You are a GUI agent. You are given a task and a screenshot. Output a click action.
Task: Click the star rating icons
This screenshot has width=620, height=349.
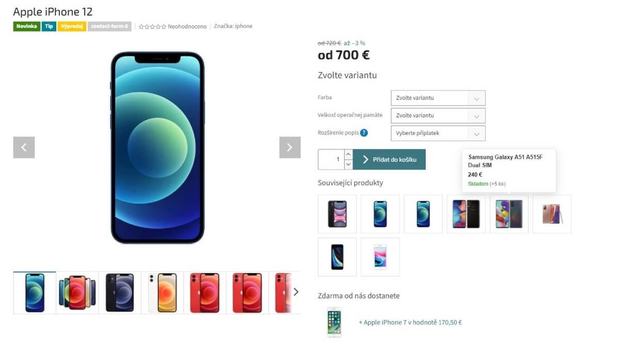point(152,26)
